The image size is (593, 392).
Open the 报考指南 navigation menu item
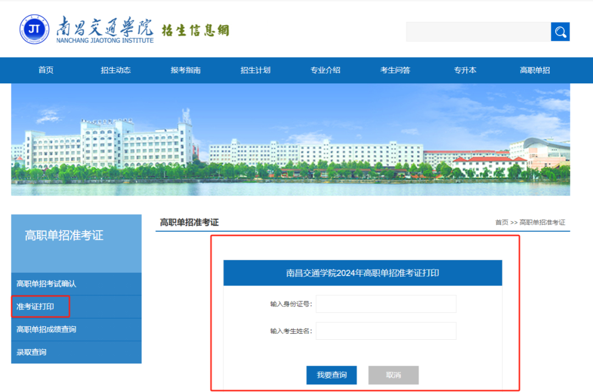coord(185,70)
